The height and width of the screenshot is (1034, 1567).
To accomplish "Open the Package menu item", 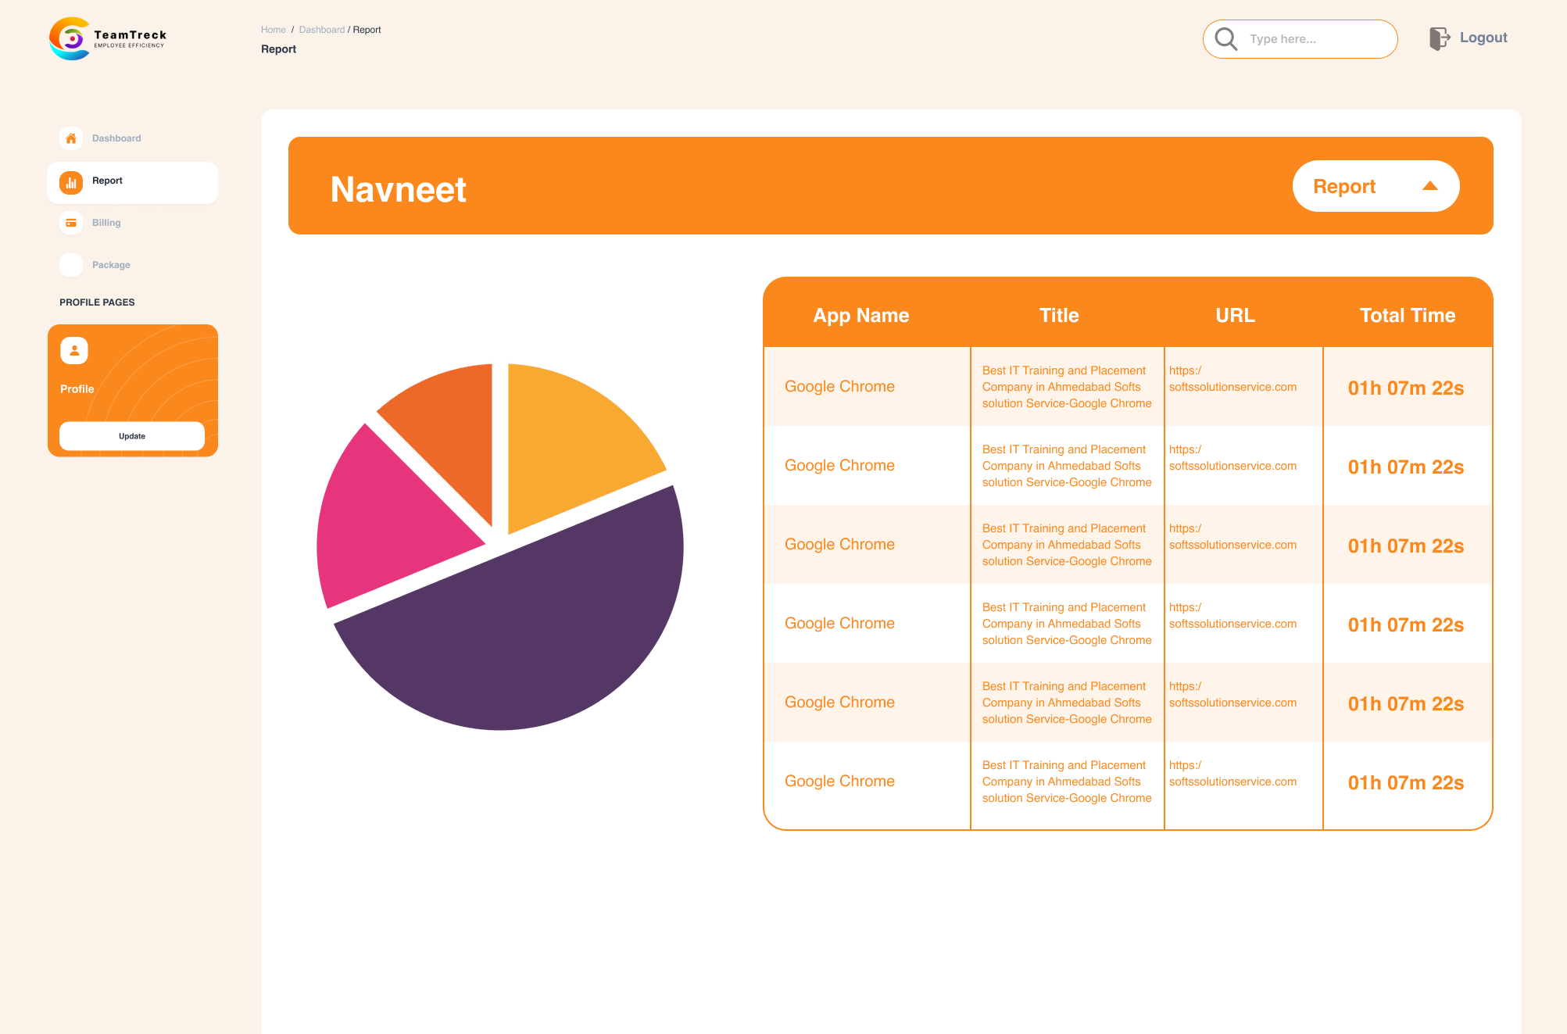I will pos(111,265).
